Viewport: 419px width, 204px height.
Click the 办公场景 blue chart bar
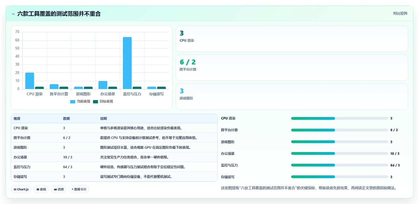[x=103, y=85]
